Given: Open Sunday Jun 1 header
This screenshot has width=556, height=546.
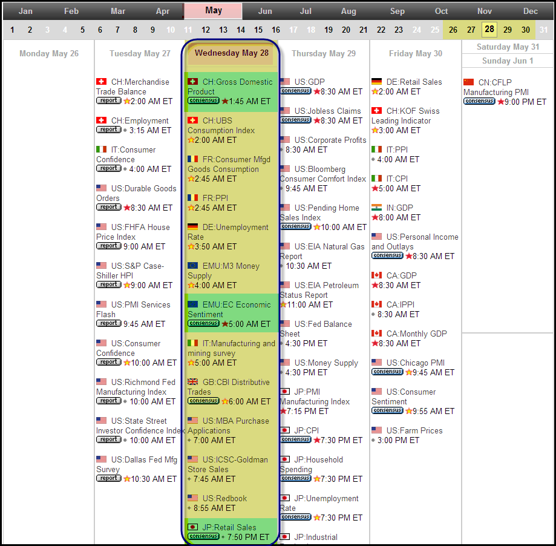Looking at the screenshot, I should (x=508, y=61).
